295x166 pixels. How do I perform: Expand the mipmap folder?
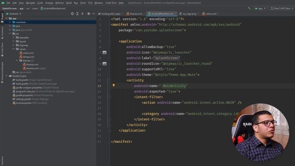[x=13, y=45]
